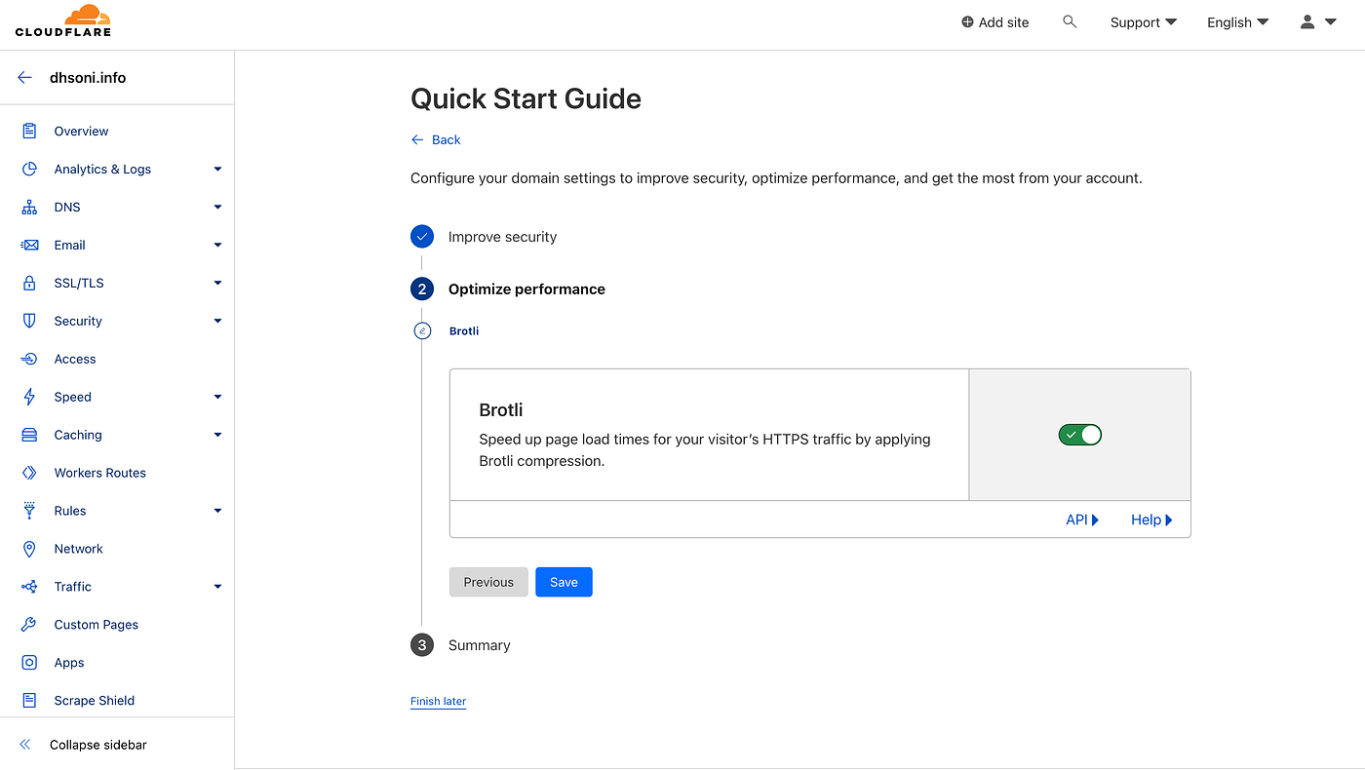Click step 3 Summary circle
This screenshot has height=770, width=1365.
(x=422, y=645)
